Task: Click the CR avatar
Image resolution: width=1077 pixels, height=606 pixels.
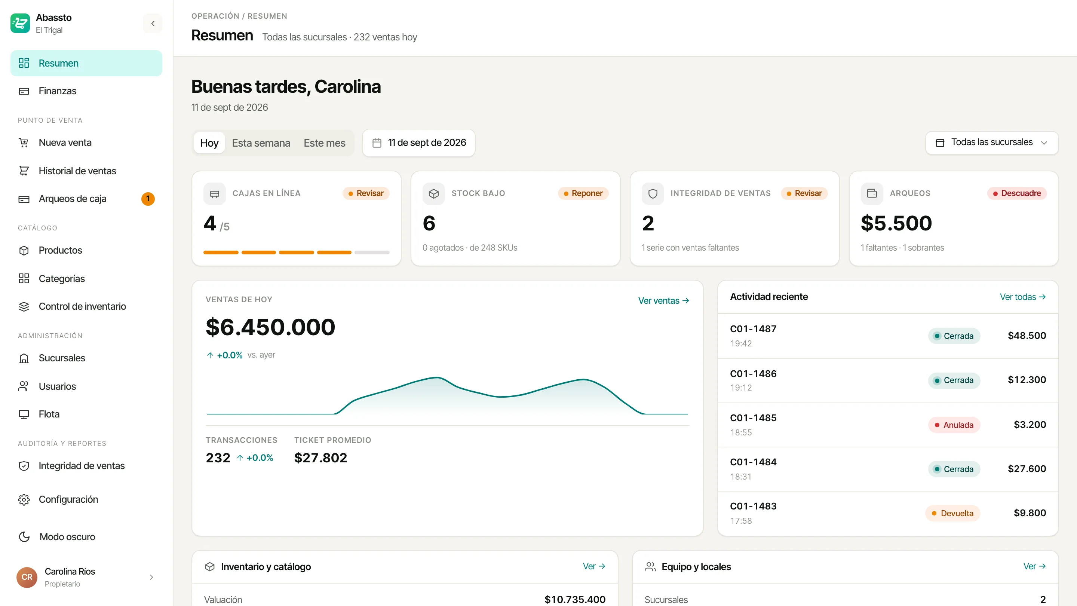Action: tap(27, 577)
